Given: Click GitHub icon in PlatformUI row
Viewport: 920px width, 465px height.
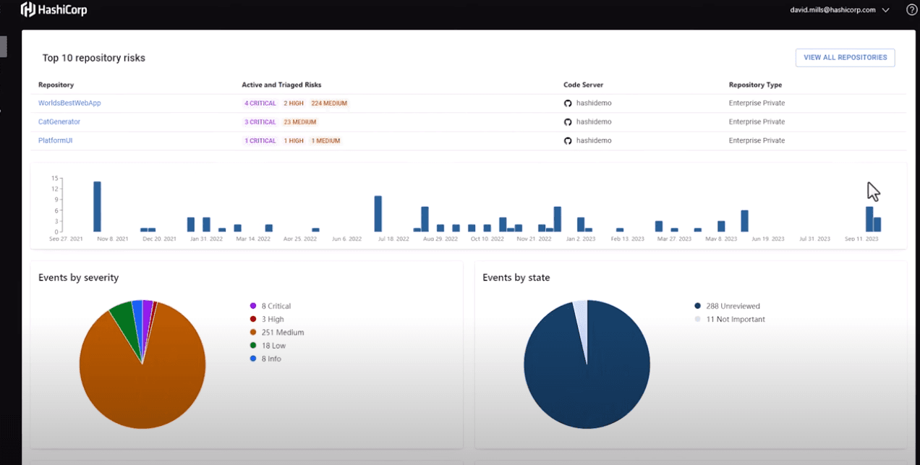Looking at the screenshot, I should point(568,141).
